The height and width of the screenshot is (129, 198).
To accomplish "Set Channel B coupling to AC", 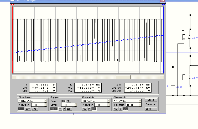I will pos(116,109).
